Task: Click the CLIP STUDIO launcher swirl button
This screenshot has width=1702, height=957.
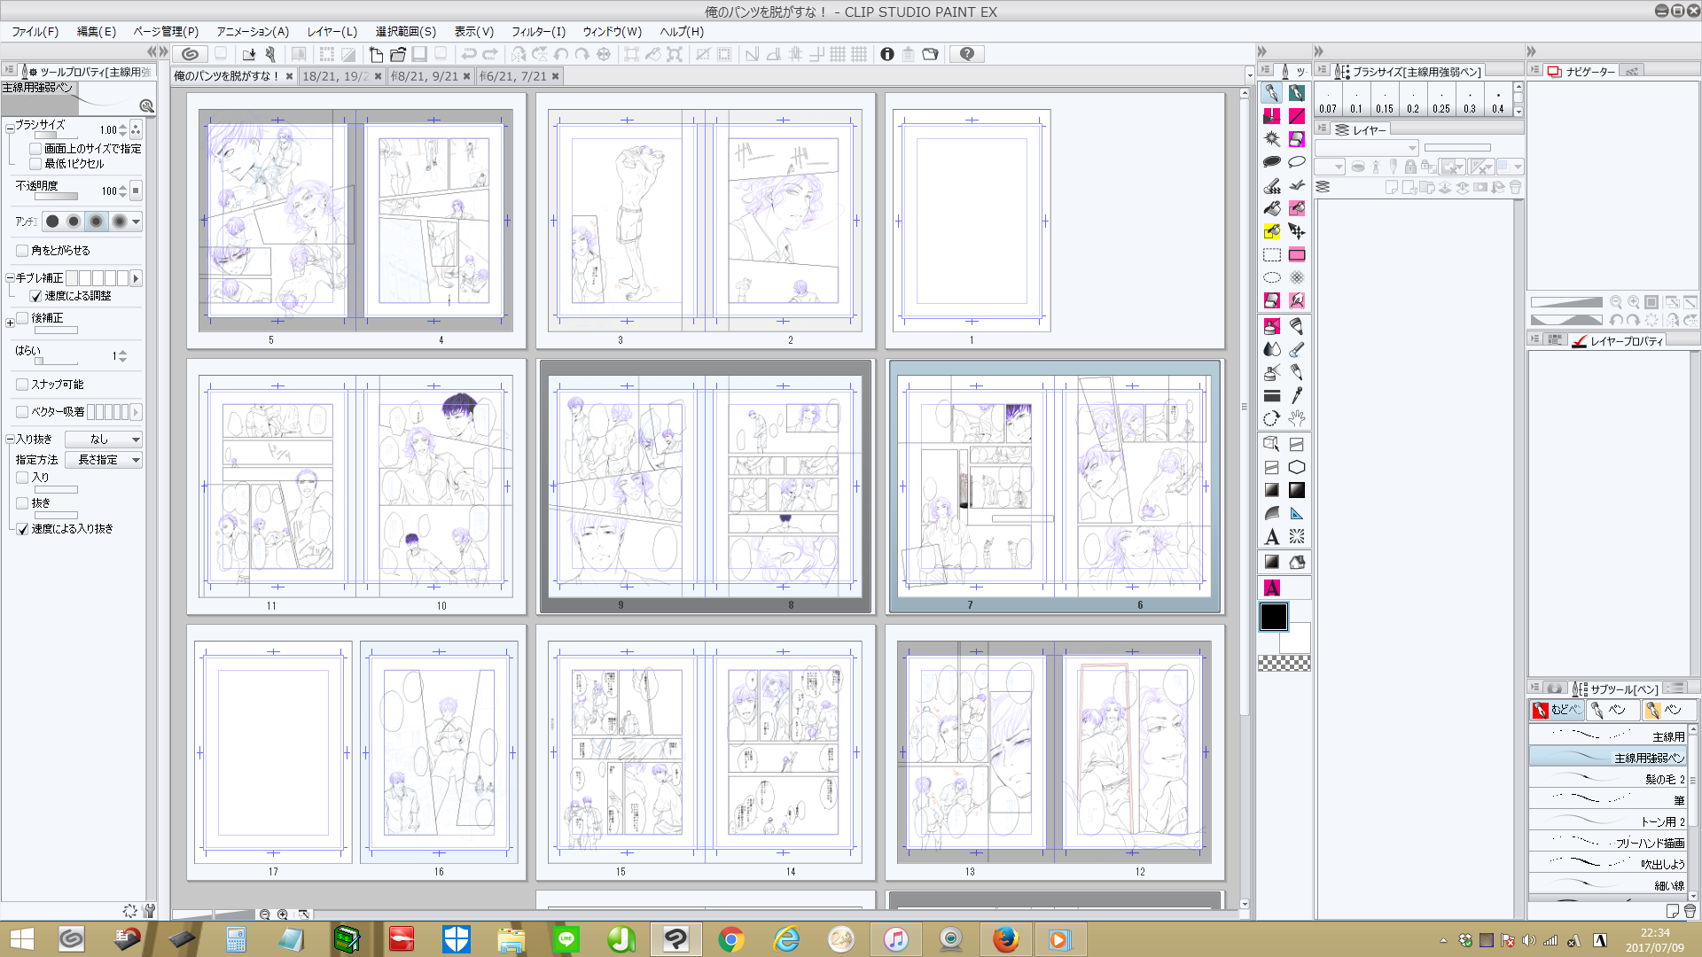Action: pos(190,54)
